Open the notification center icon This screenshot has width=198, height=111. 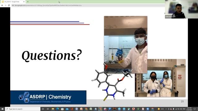(x=195, y=109)
